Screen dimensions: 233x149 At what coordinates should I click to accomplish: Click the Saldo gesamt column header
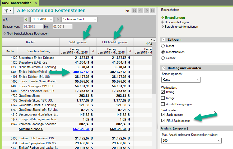(78, 42)
